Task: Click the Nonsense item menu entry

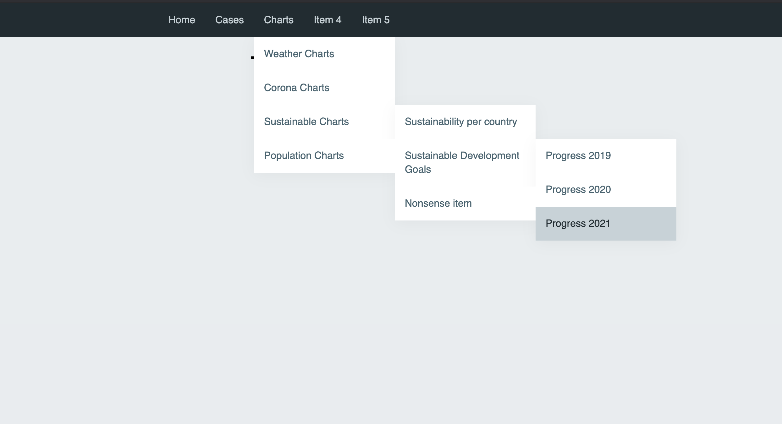Action: click(x=438, y=203)
